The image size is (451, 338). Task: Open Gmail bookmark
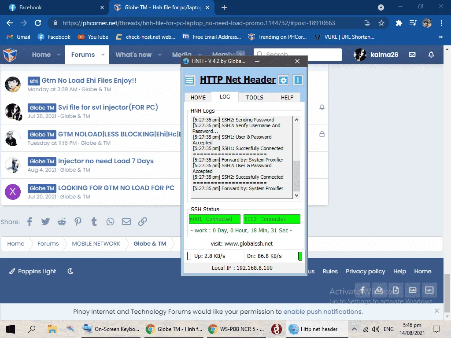click(x=18, y=37)
